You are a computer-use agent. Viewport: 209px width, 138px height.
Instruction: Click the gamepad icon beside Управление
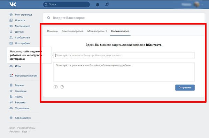tap(11, 108)
